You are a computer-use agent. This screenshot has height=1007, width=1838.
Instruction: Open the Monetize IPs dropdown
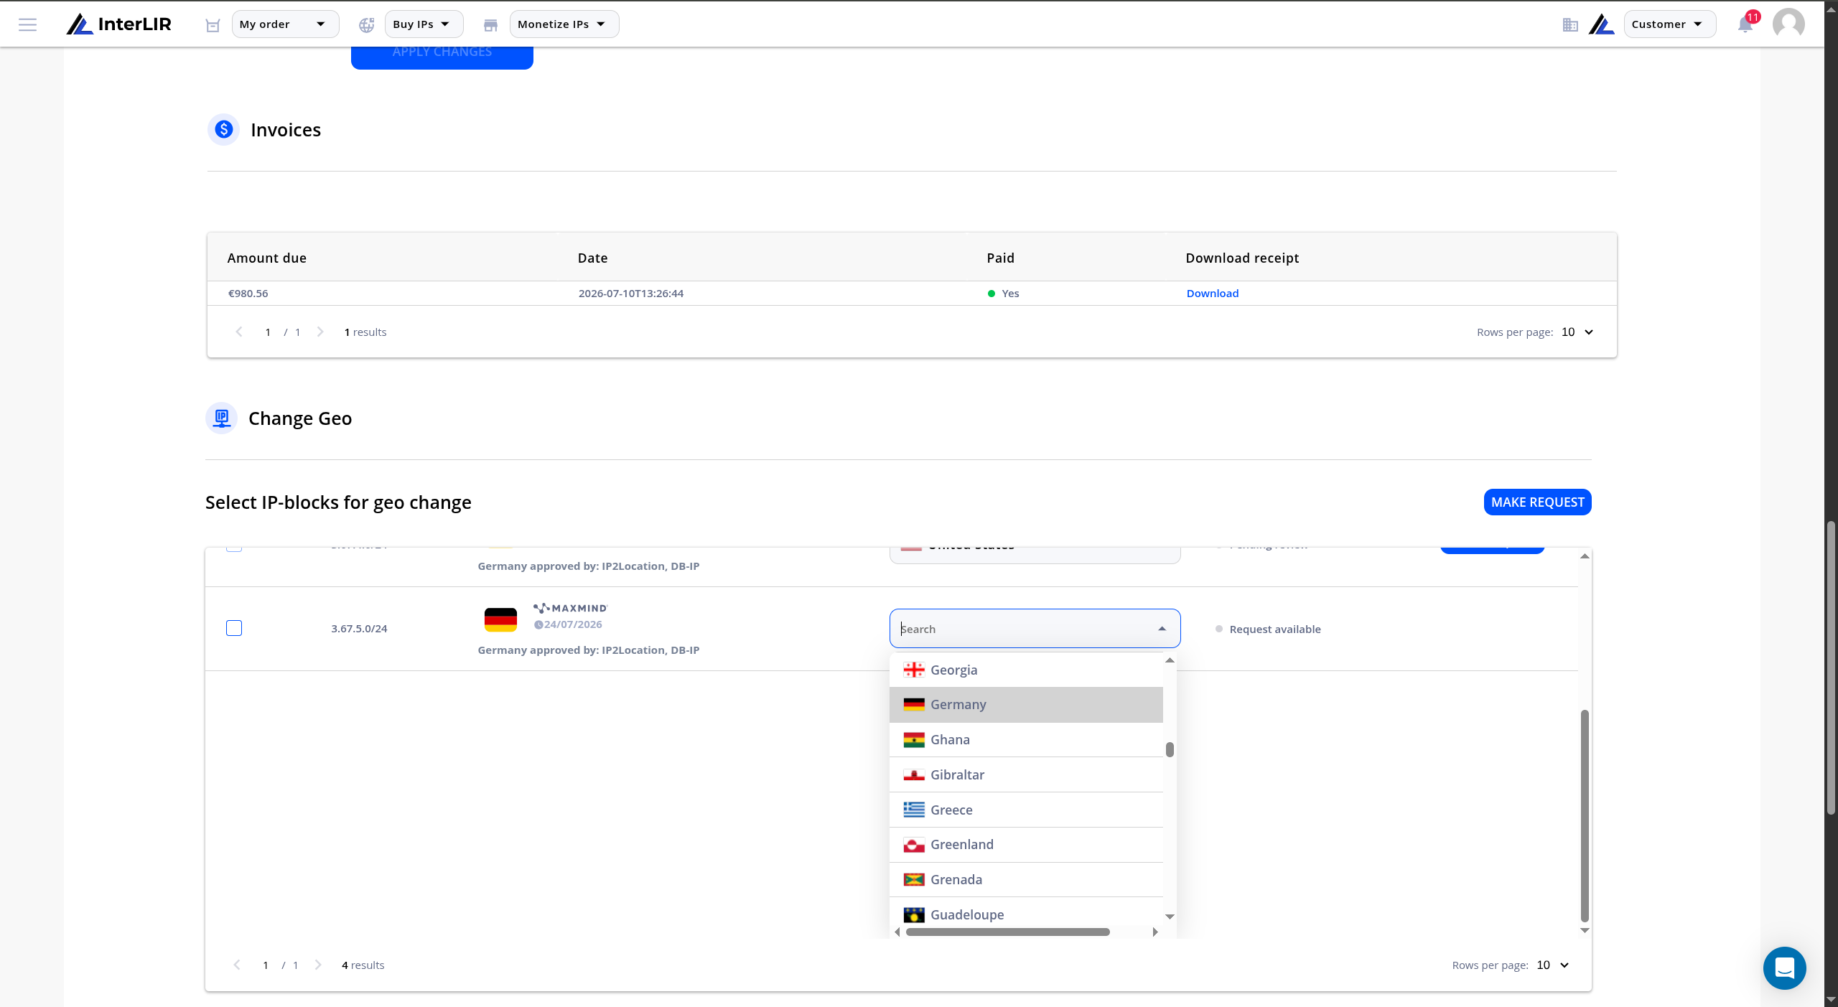564,24
